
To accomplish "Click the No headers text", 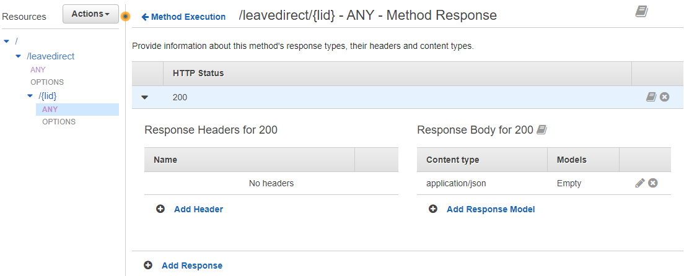I will pyautogui.click(x=271, y=184).
